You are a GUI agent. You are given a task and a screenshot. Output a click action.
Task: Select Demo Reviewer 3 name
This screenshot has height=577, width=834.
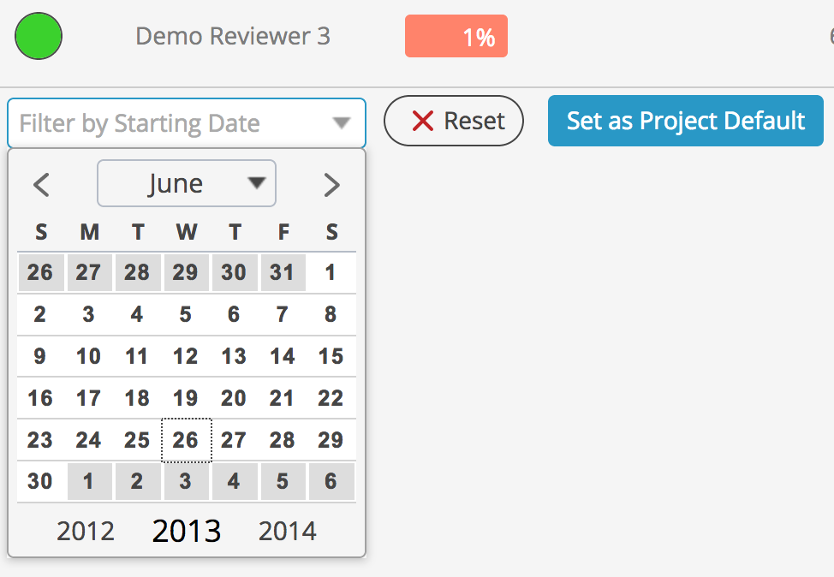[233, 36]
